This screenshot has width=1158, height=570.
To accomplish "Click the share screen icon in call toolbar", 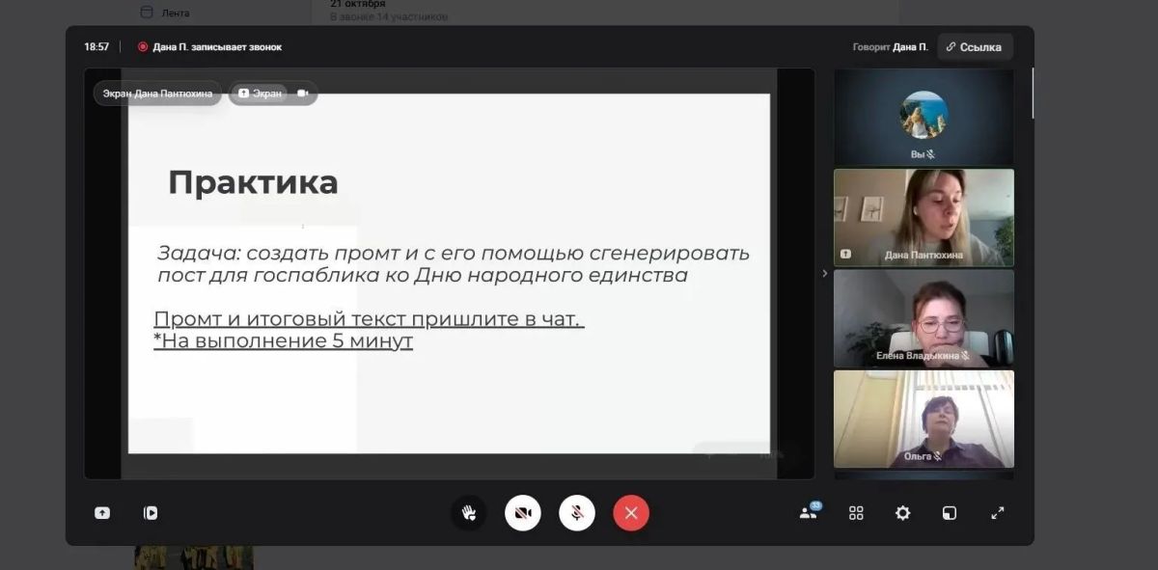I will pos(102,513).
